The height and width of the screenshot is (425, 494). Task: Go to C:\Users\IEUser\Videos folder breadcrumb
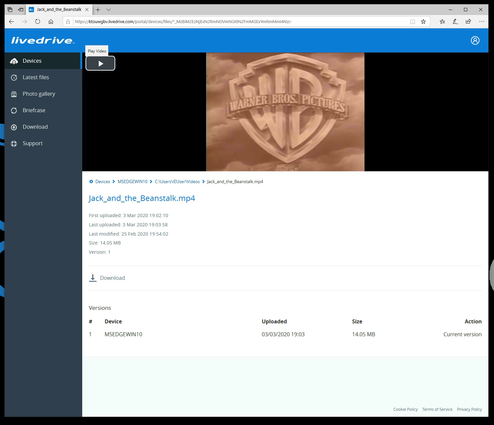[x=177, y=181]
